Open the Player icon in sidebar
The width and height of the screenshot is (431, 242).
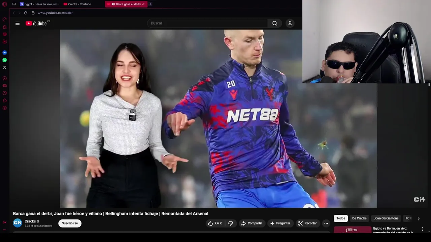pyautogui.click(x=4, y=78)
